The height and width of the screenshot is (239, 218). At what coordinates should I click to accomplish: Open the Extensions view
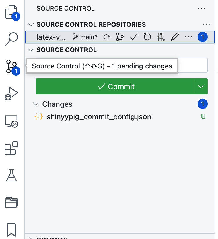[x=12, y=148]
